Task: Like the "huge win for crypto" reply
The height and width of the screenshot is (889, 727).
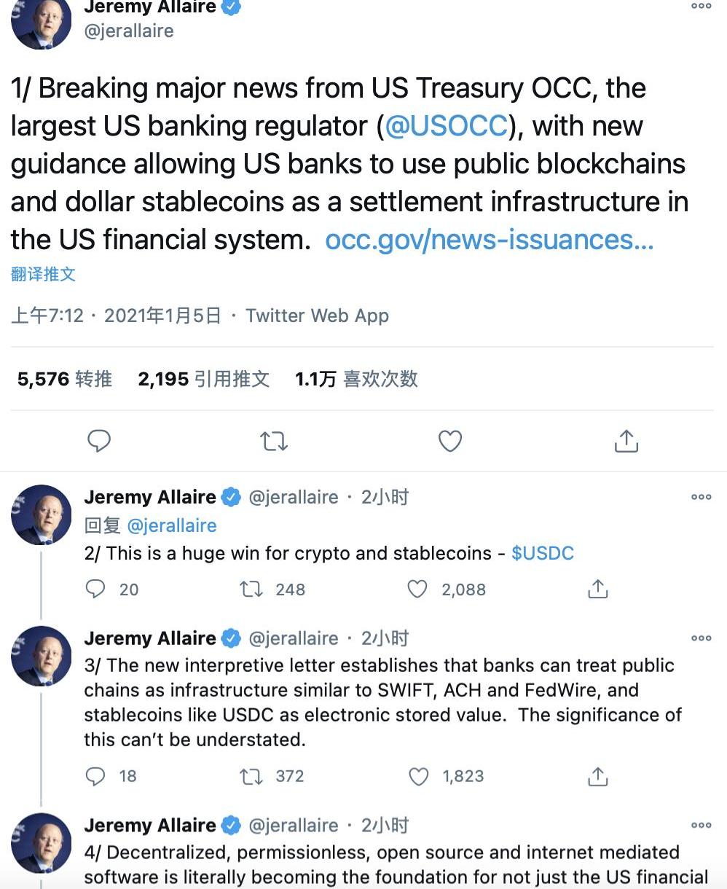Action: [x=417, y=589]
